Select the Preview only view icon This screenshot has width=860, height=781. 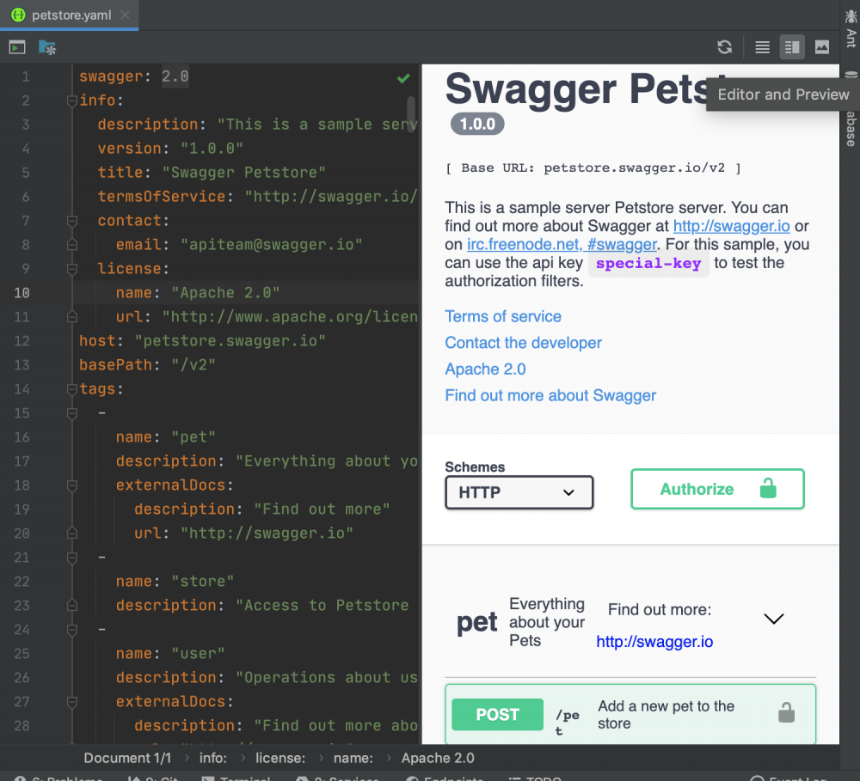822,47
